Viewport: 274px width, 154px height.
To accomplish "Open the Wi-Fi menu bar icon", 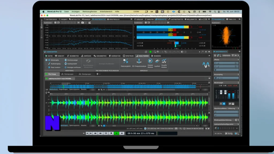I will [x=210, y=12].
